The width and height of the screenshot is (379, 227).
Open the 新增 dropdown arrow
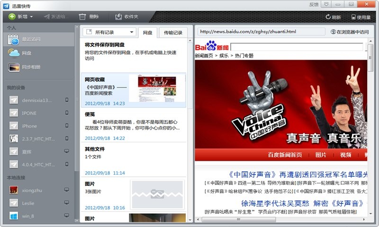[31, 17]
